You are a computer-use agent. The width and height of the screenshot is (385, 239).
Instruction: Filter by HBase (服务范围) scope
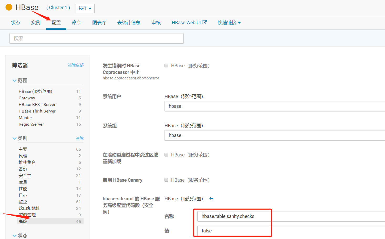click(x=35, y=91)
